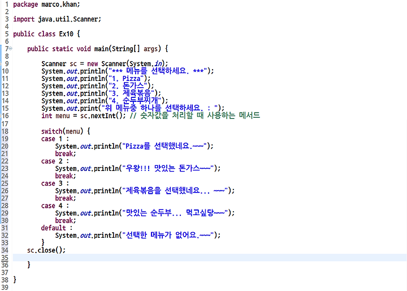This screenshot has height=291, width=407.
Task: Click the closing brace of the main method
Action: click(29, 265)
